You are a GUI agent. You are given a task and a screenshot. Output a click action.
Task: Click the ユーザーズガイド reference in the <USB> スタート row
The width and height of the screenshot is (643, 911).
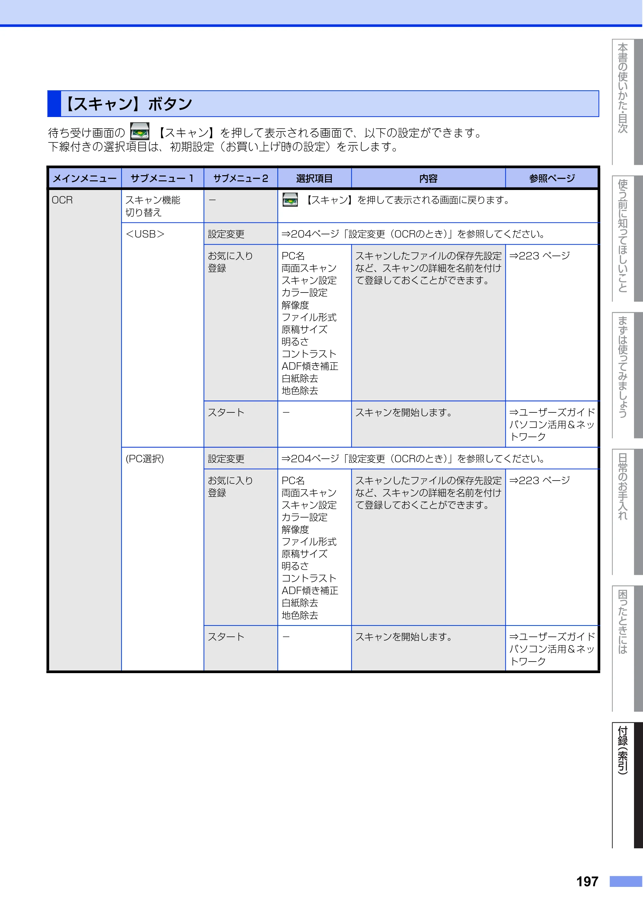552,425
